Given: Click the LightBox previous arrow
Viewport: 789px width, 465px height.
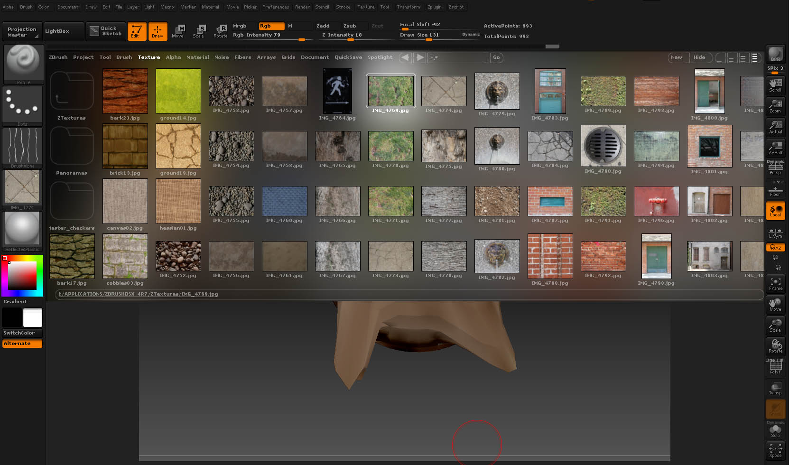Looking at the screenshot, I should click(405, 57).
